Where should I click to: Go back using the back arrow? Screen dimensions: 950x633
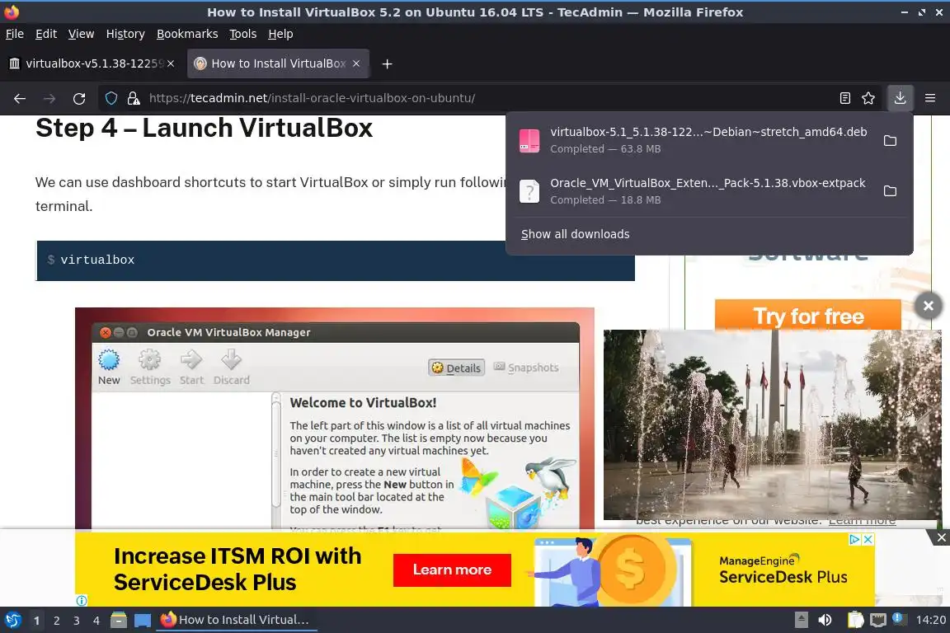point(20,98)
